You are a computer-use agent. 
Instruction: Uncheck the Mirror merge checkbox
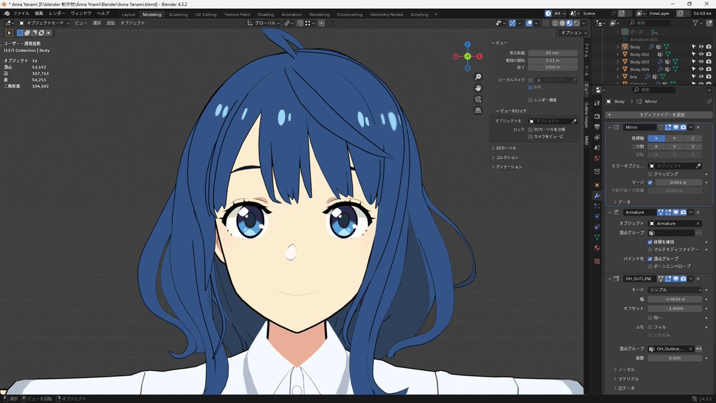[650, 182]
